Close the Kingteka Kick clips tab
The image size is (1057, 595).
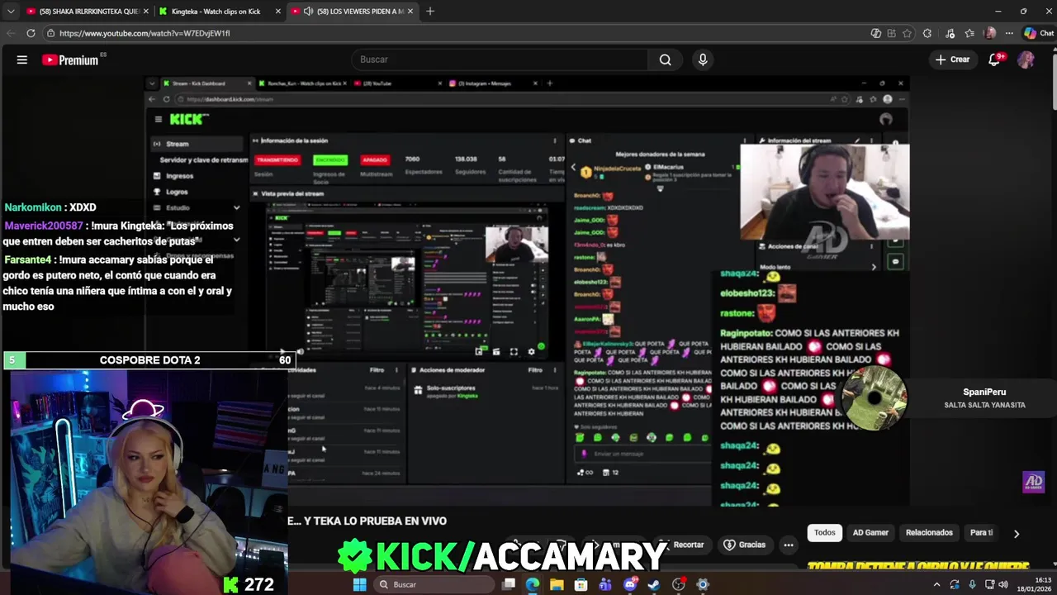click(277, 12)
